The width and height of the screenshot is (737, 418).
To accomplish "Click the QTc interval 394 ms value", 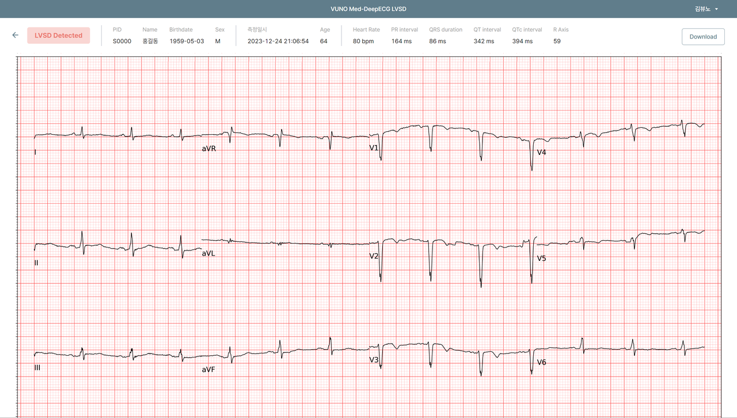I will [x=522, y=41].
